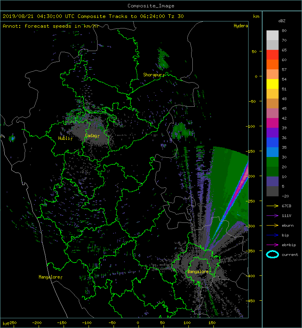Viewport: 302px width, 328px height.
Task: Click the Mangalore city label
Action: [50, 277]
